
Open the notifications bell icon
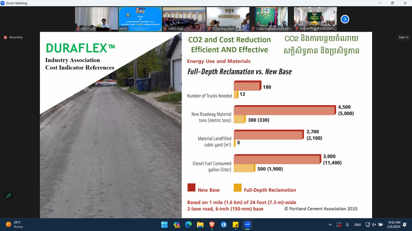pos(405,225)
